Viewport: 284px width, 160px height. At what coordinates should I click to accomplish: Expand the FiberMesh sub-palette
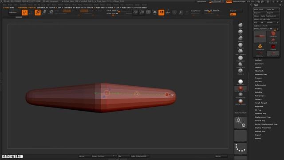tap(259, 71)
